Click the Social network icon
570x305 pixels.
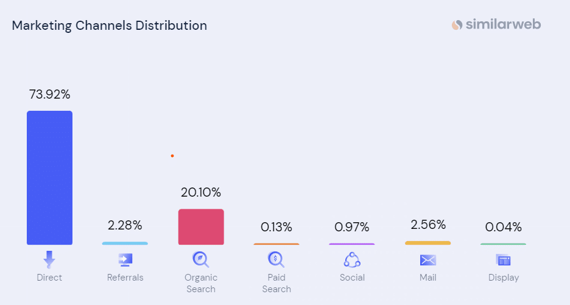click(352, 260)
